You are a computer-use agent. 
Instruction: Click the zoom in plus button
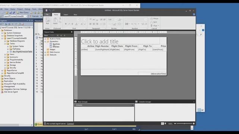193,124
